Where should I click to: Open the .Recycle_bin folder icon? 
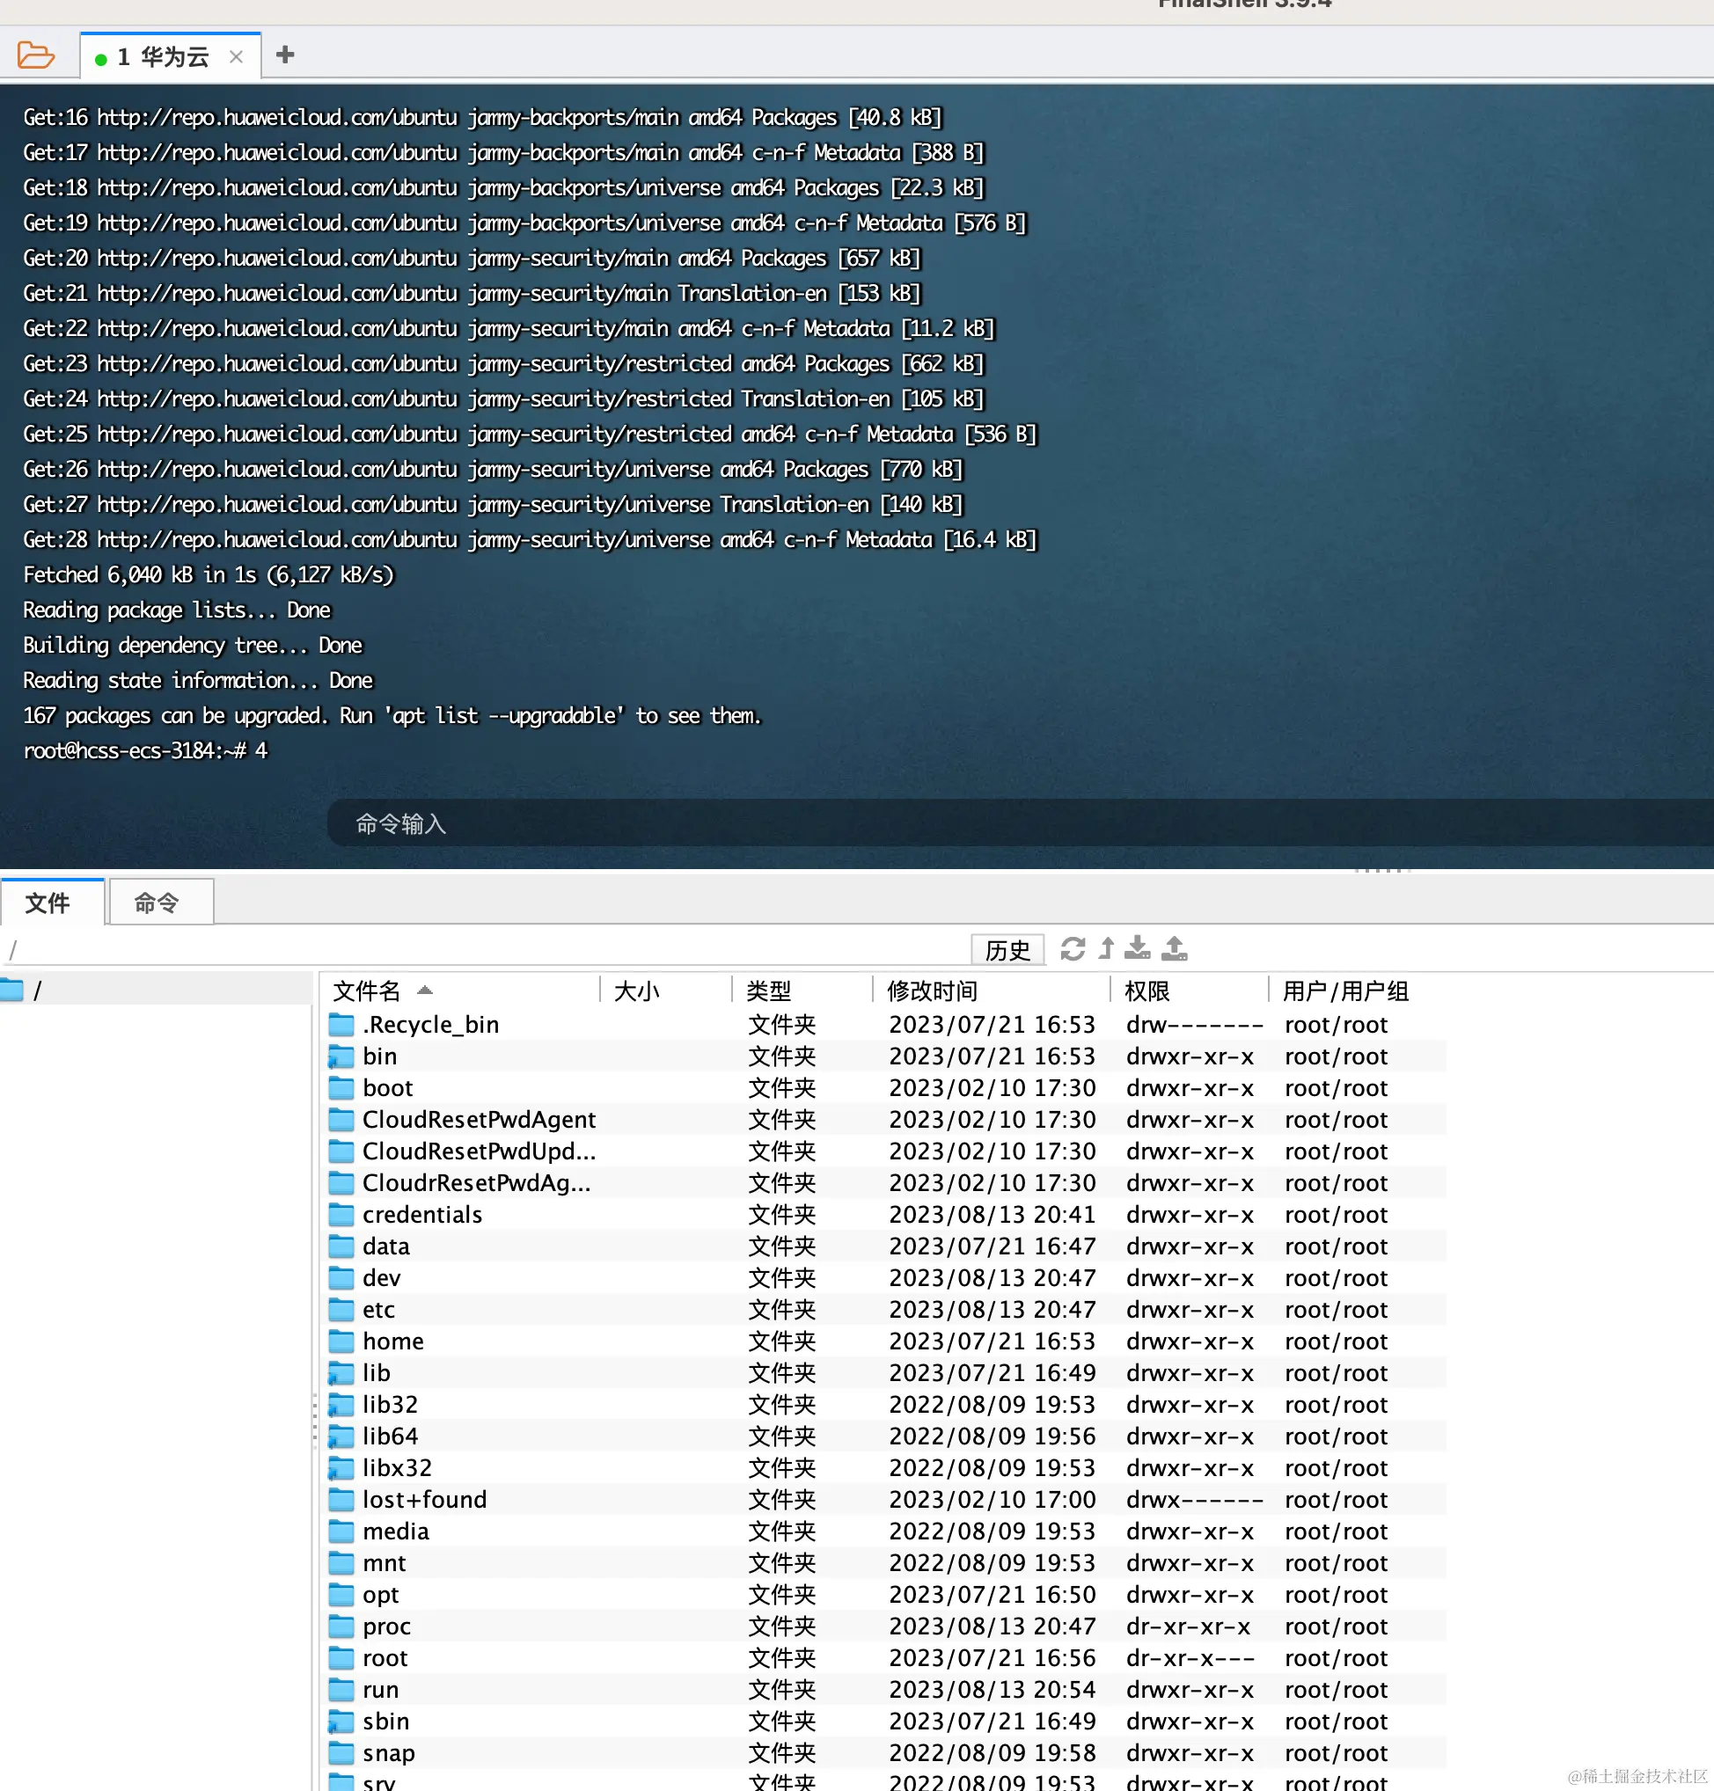pyautogui.click(x=339, y=1024)
